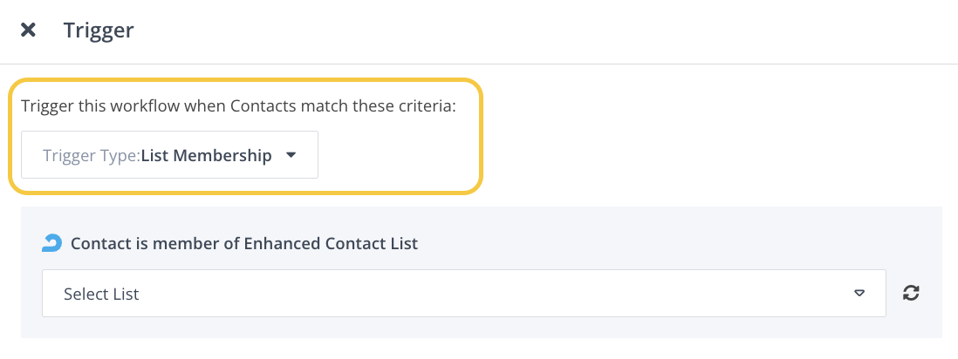The image size is (958, 359).
Task: Click the Trigger Type: label
Action: [91, 156]
